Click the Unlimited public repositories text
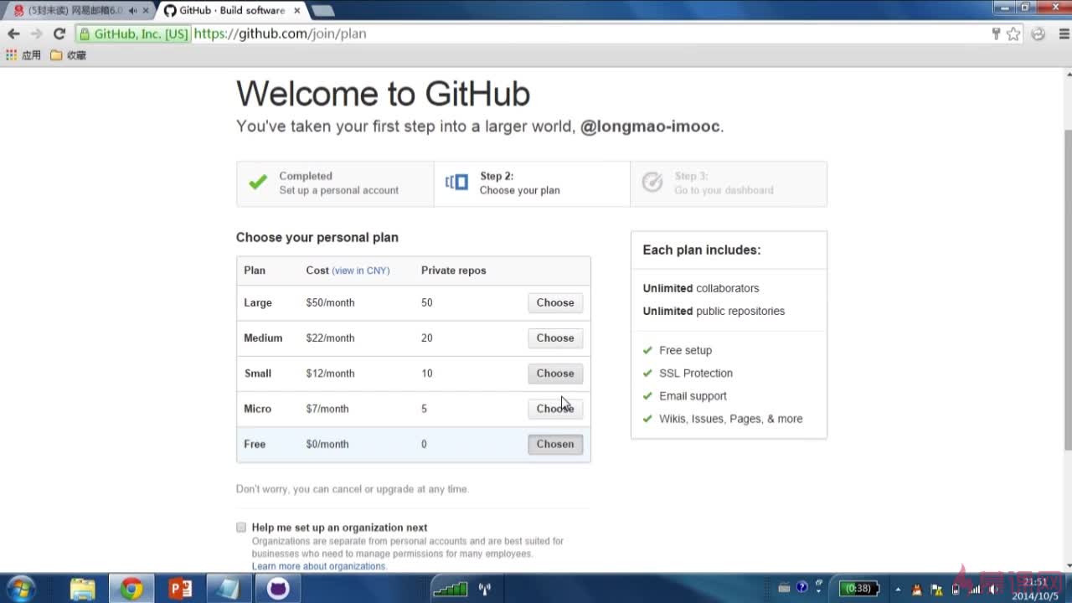The height and width of the screenshot is (603, 1072). pyautogui.click(x=714, y=311)
